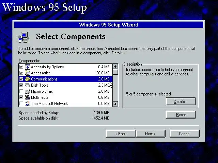Click the 26.0 MB size value
This screenshot has height=163, width=218.
click(103, 73)
